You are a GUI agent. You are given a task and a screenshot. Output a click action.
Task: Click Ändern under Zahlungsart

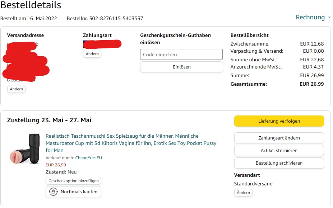pos(92,54)
